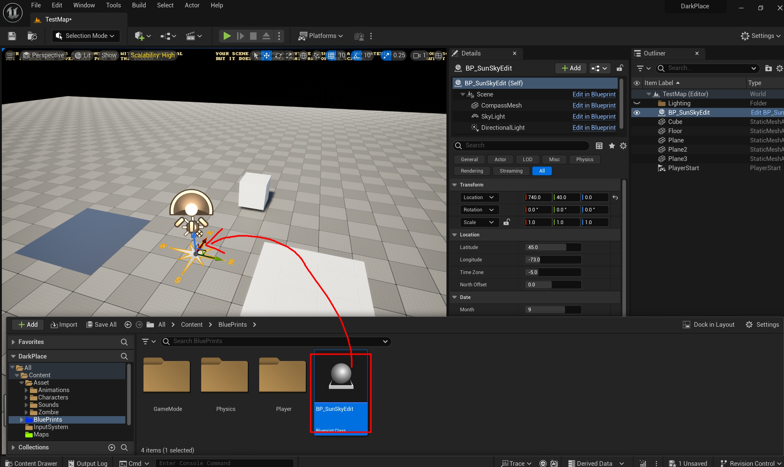The image size is (784, 467).
Task: Click the quickly add content icon
Action: [x=139, y=36]
